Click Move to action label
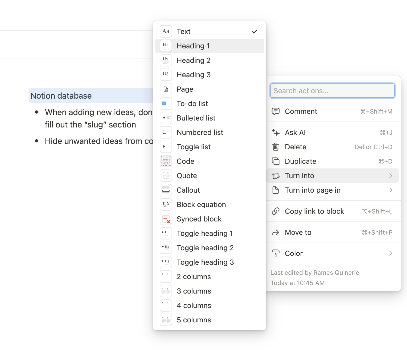 (x=298, y=233)
